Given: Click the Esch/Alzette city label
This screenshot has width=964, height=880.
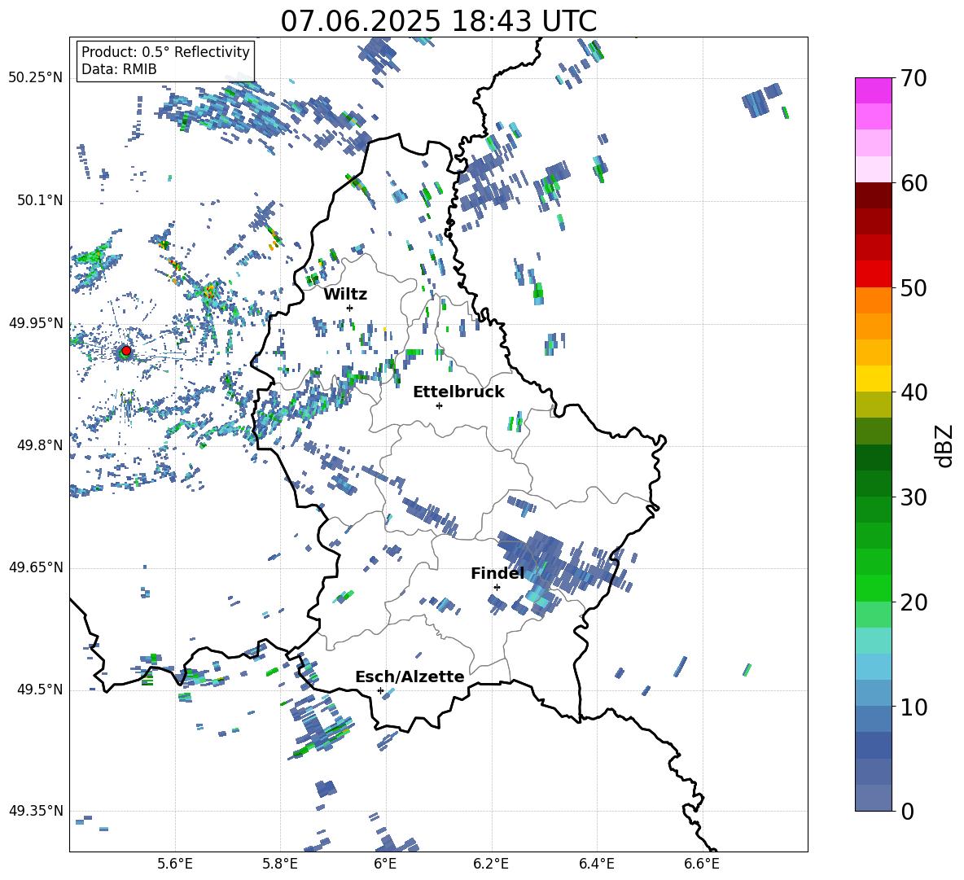Looking at the screenshot, I should click(410, 676).
